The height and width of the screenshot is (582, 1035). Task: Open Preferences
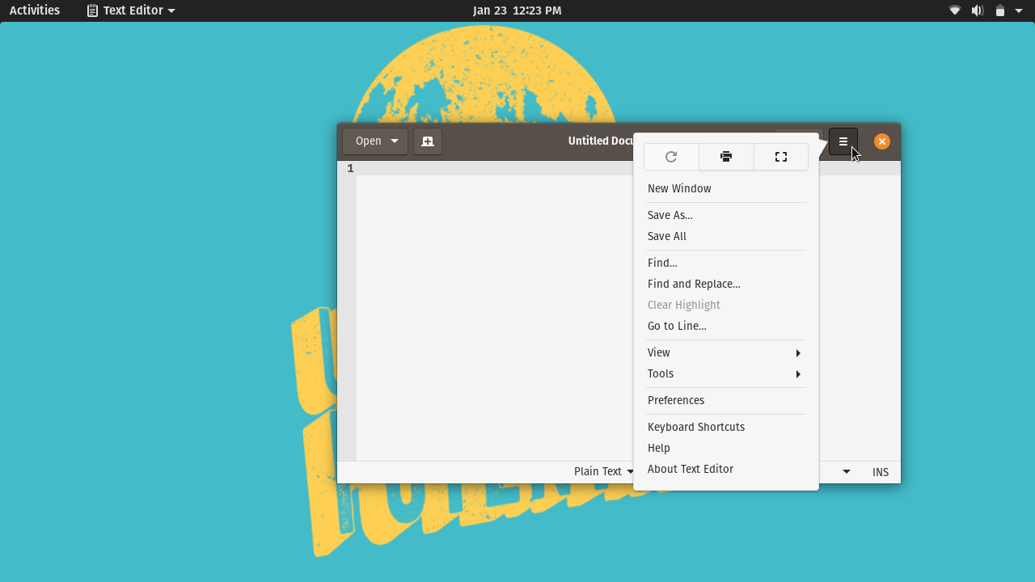[x=726, y=400]
